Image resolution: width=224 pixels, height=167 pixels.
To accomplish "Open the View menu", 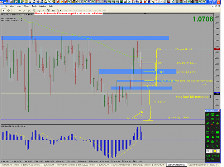I will [x=12, y=6].
